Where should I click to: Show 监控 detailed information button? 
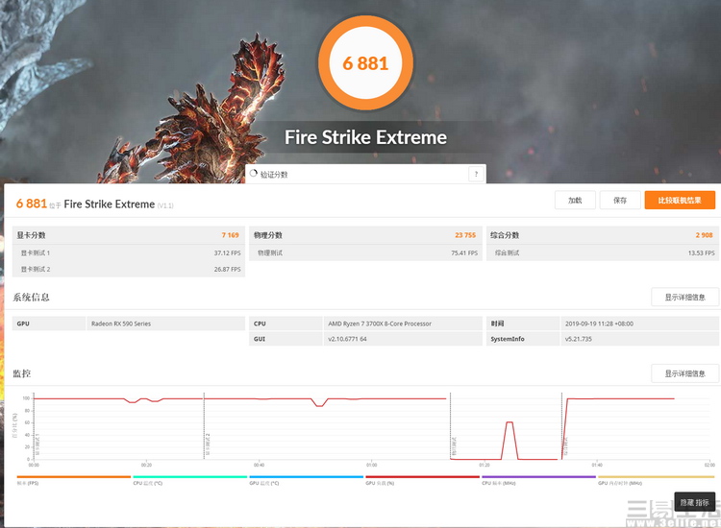tap(684, 373)
